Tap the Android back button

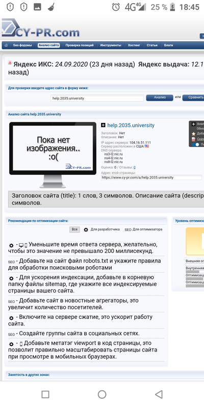coord(159,394)
